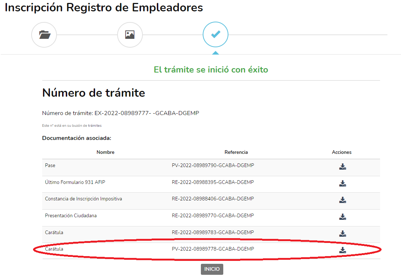Click the Referencia column header
401x277 pixels.
coord(236,152)
